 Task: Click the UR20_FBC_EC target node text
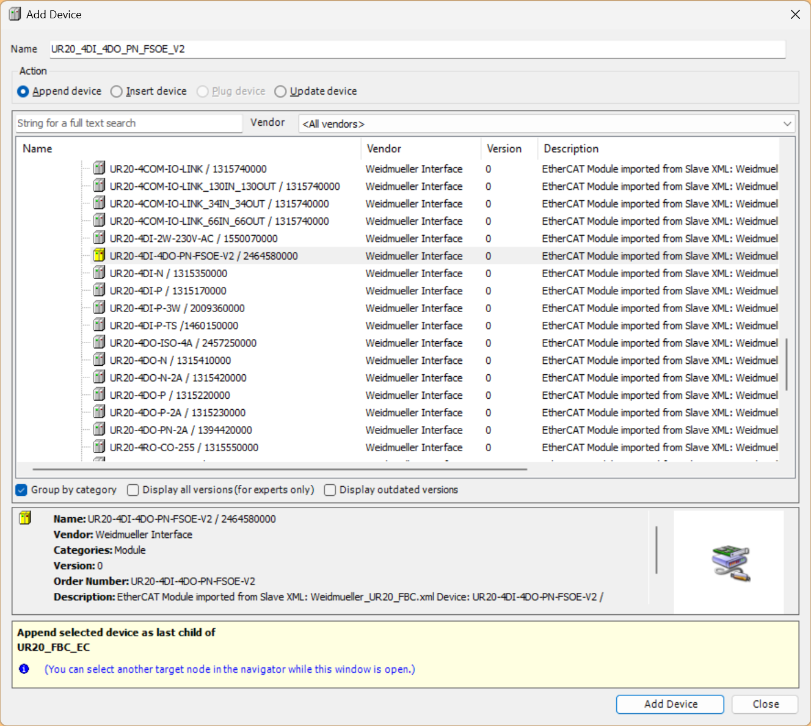point(54,647)
